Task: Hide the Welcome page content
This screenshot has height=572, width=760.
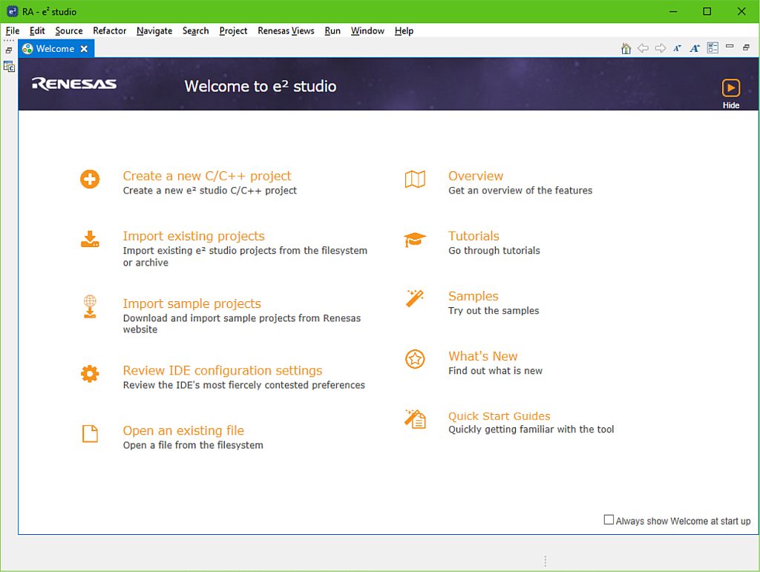Action: [730, 87]
